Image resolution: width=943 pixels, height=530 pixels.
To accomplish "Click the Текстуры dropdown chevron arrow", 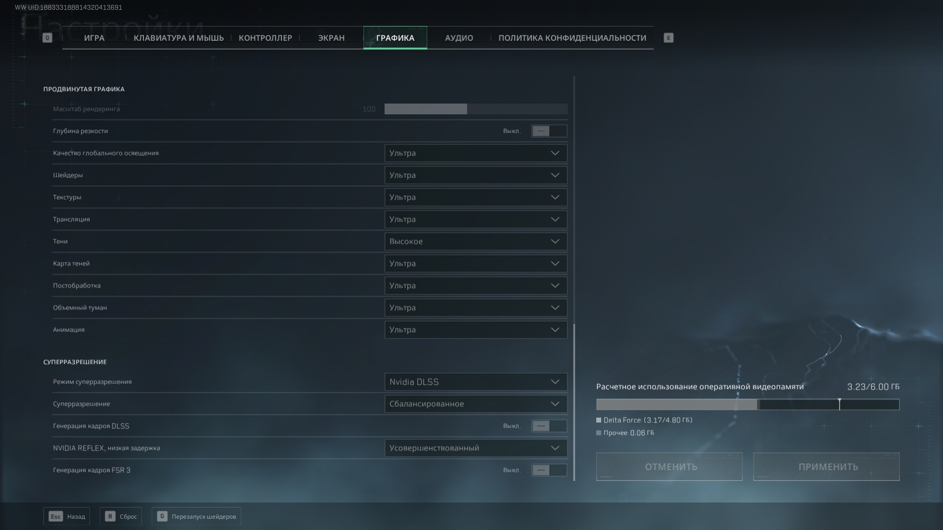I will 555,197.
